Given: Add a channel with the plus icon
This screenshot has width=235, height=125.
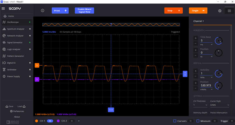Looking at the screenshot, I should click(79, 121).
